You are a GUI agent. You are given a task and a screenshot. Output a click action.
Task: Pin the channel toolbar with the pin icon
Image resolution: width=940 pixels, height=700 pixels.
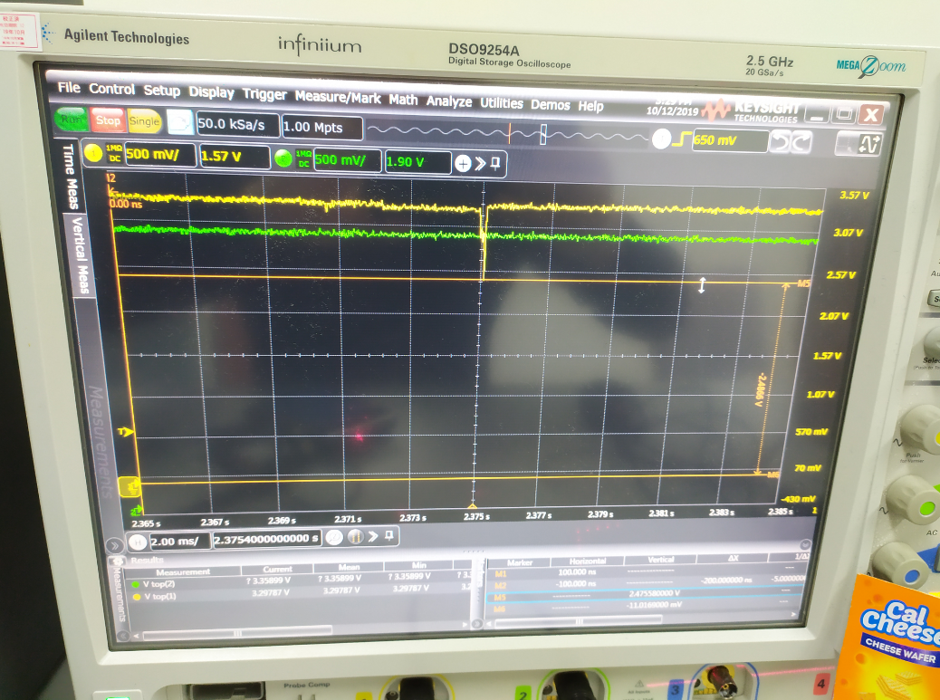click(495, 163)
